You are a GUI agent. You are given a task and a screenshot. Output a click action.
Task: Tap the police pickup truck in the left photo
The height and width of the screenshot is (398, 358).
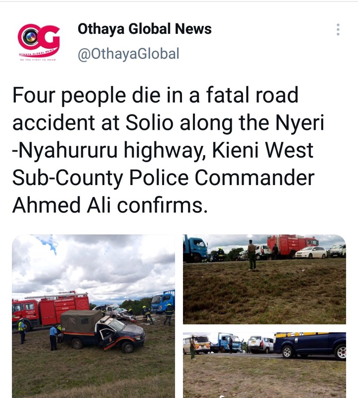[x=103, y=331]
